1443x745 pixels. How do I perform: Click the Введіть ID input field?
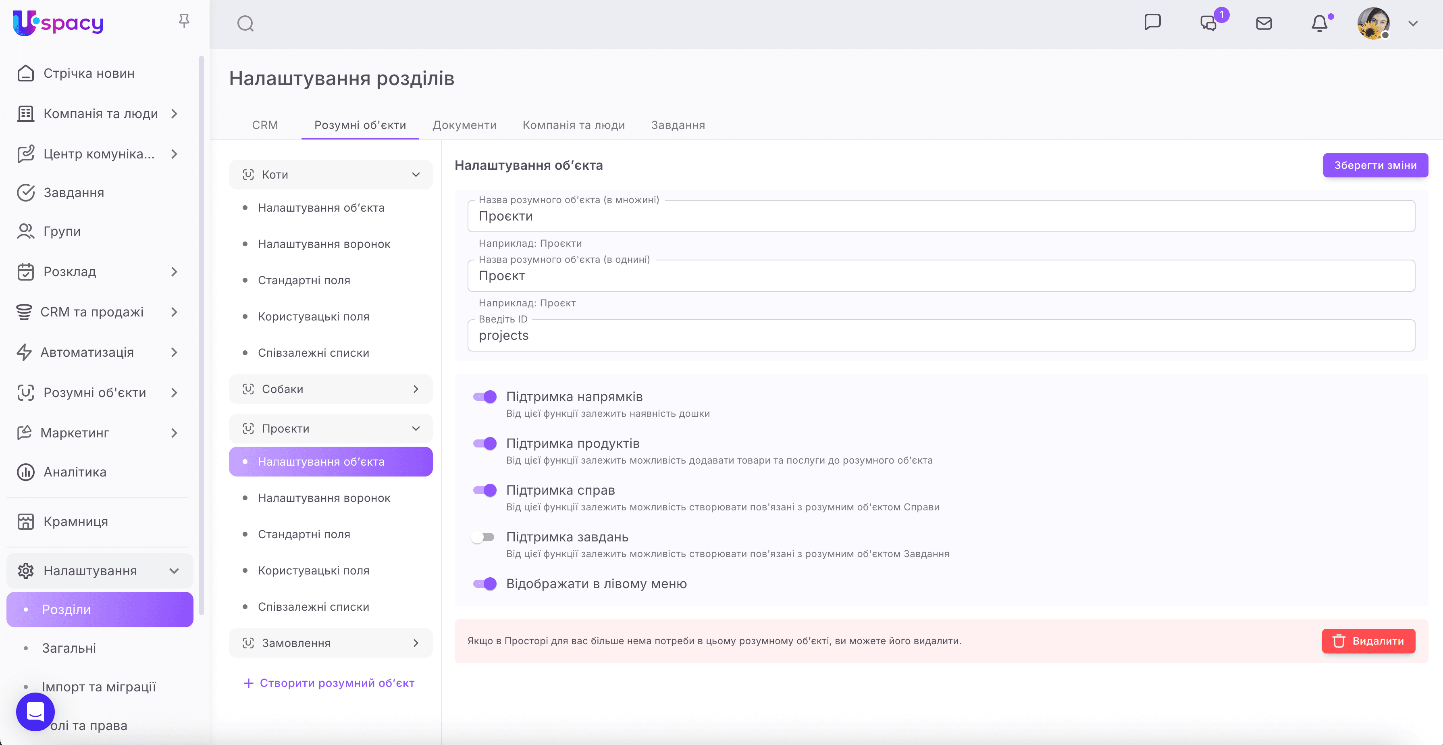941,335
